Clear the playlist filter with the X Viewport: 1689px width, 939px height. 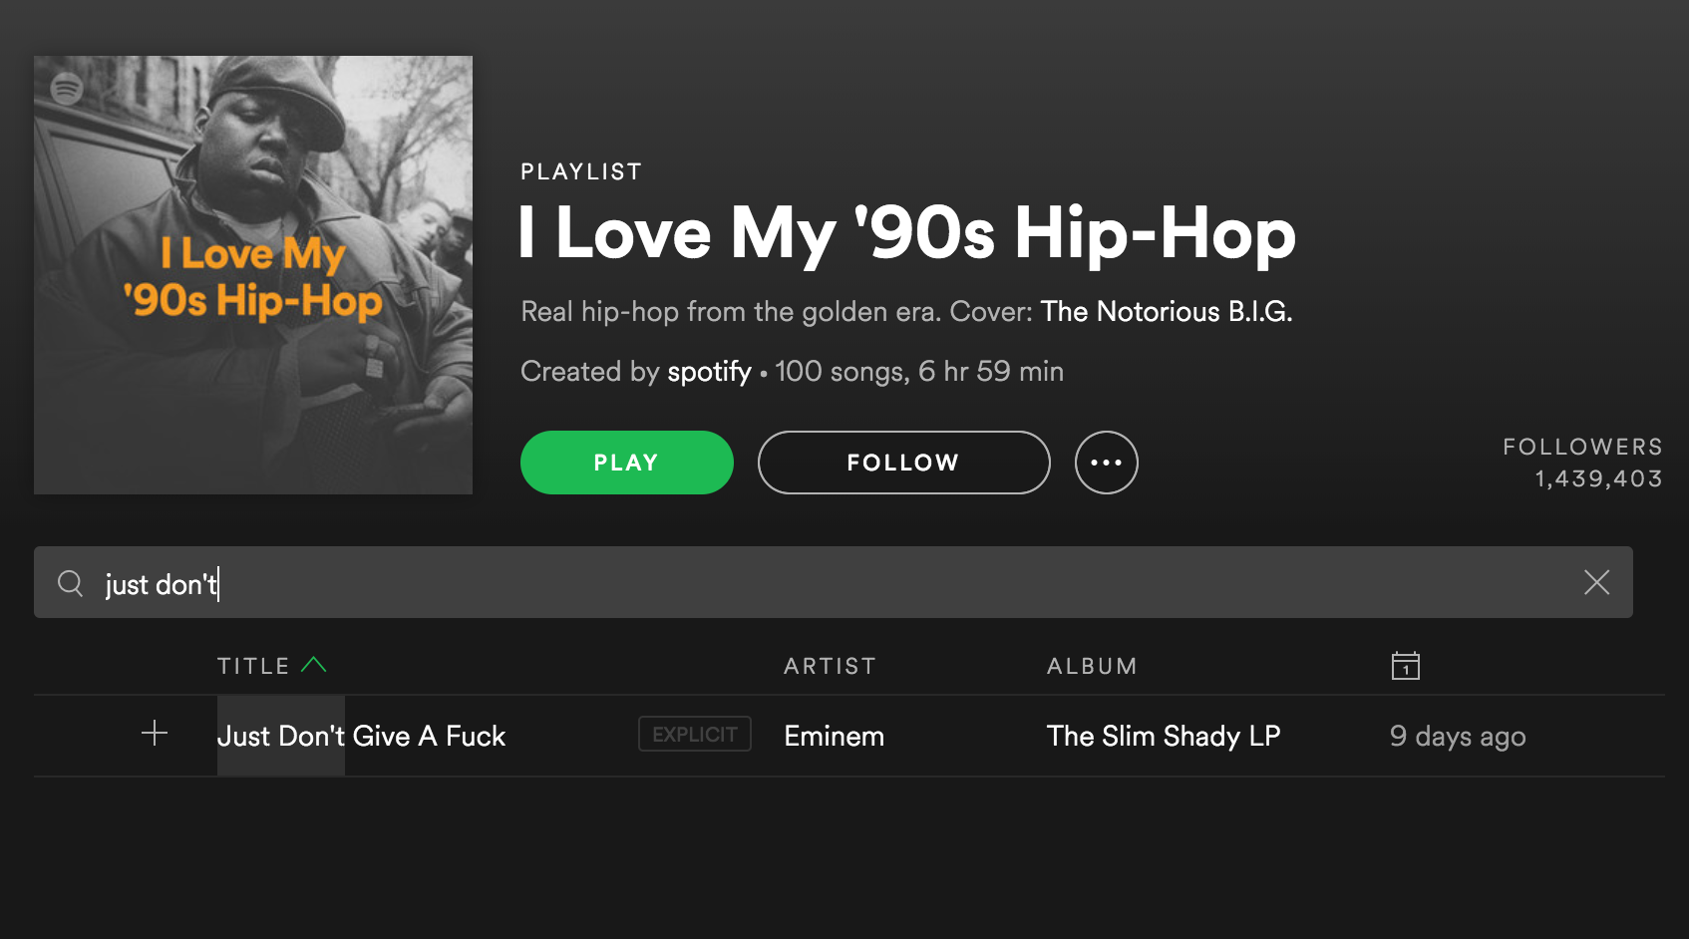pos(1596,583)
